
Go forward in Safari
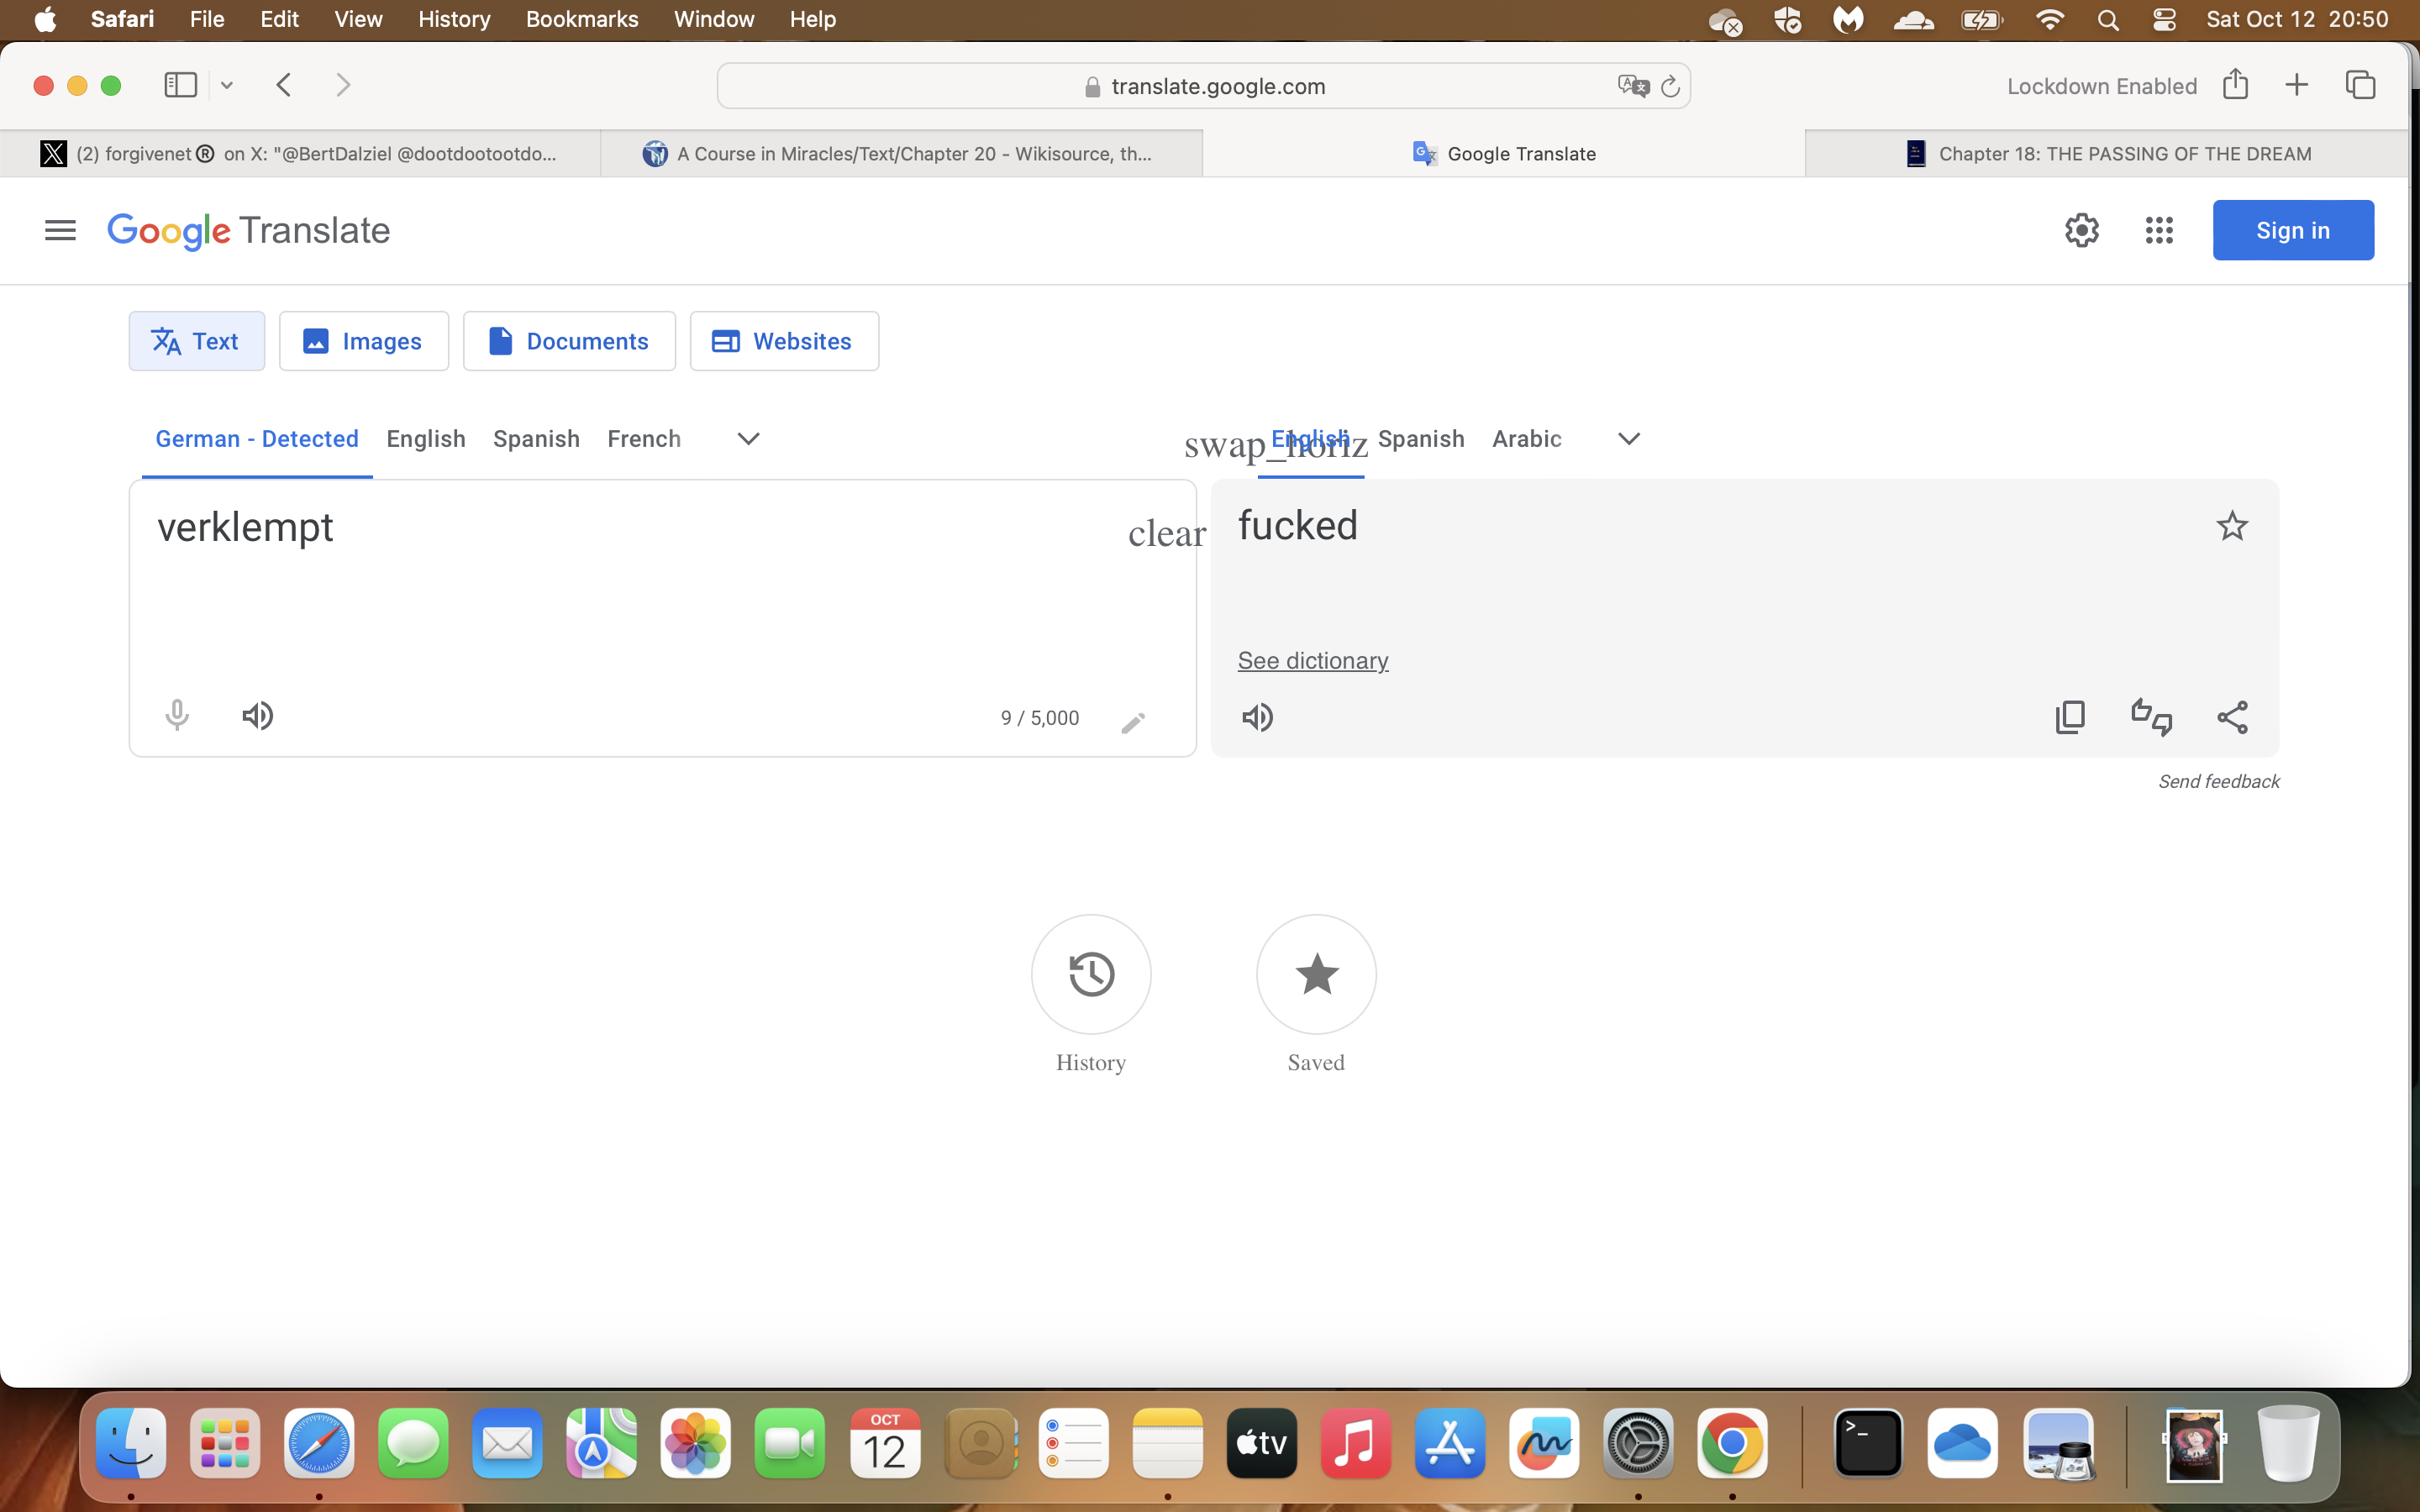343,85
